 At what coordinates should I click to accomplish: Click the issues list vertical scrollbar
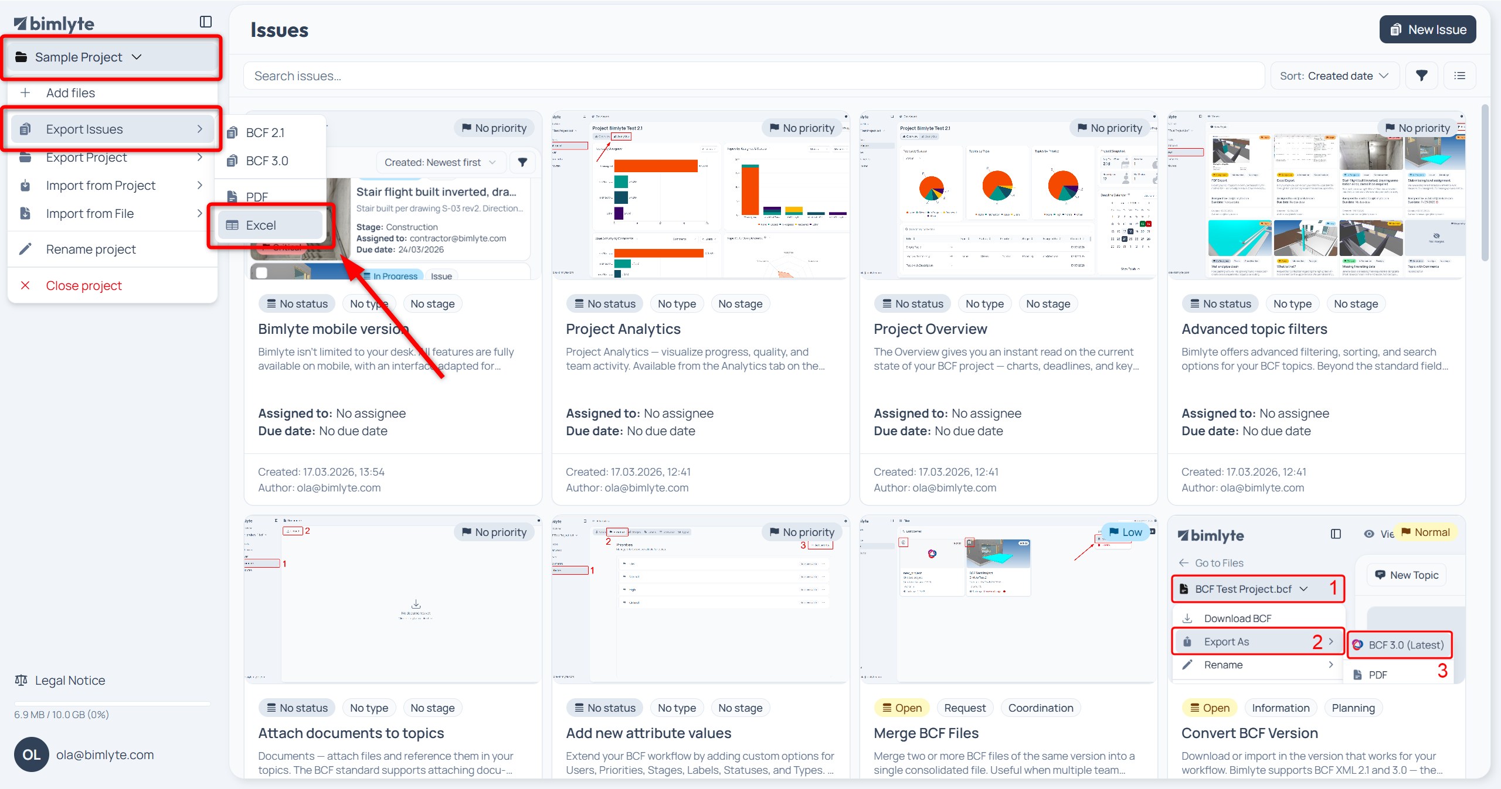pos(1485,183)
